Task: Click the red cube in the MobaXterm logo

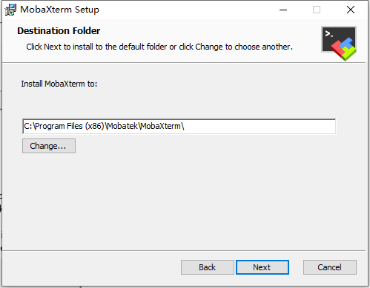Action: (337, 48)
